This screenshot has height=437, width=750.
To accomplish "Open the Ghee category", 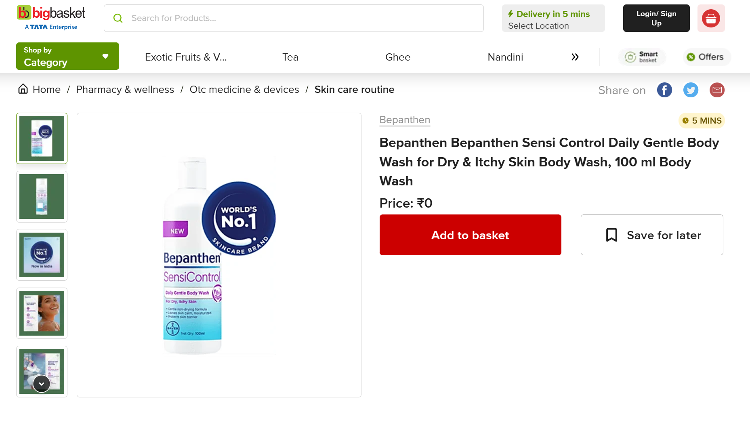I will pos(397,57).
